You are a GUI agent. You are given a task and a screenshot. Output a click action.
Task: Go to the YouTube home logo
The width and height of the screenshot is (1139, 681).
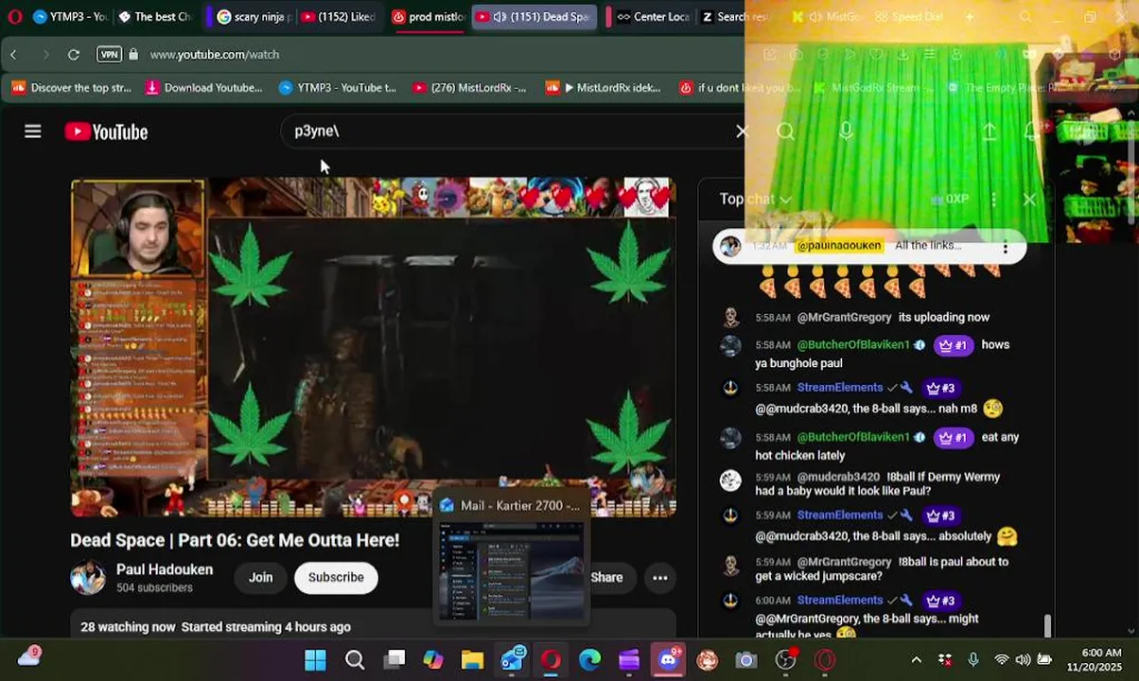106,131
